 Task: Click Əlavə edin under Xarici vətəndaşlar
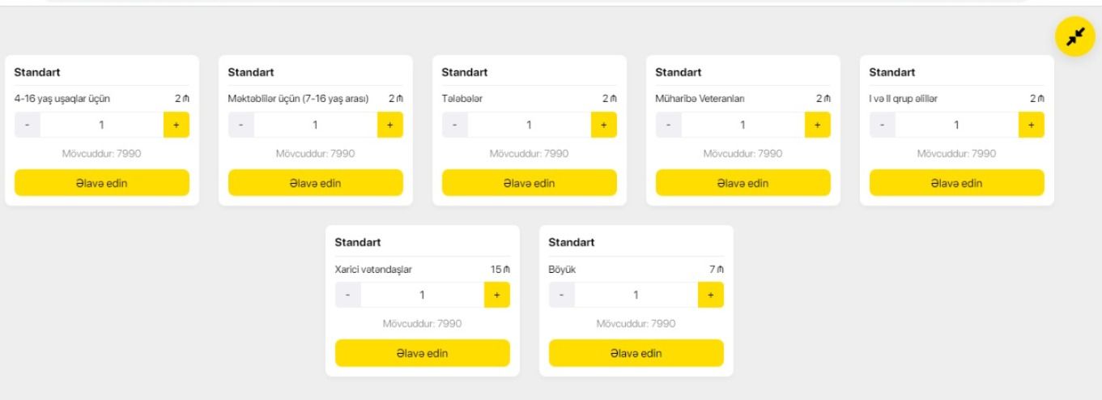[x=423, y=353]
